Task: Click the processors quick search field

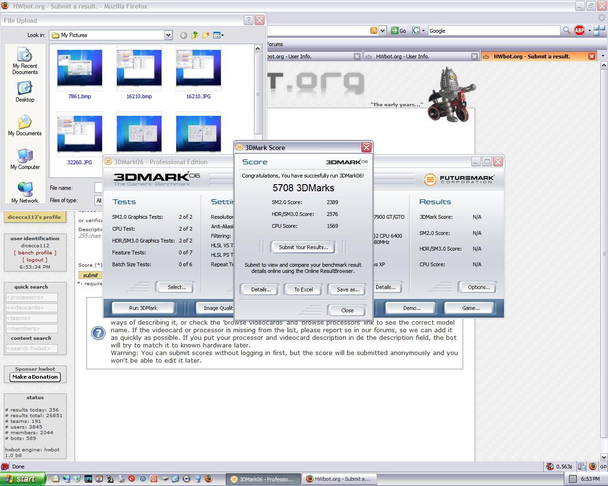Action: (x=31, y=297)
